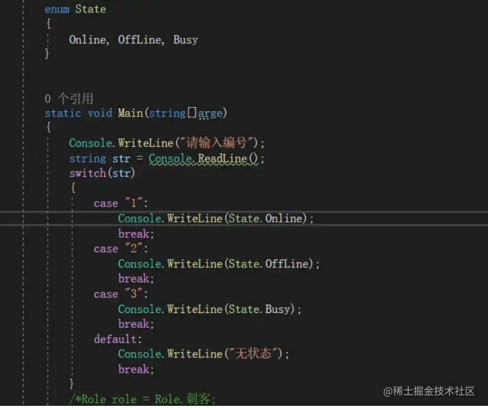Click the '0 个引用' CodeLens reference link
The height and width of the screenshot is (410, 488).
[x=69, y=99]
